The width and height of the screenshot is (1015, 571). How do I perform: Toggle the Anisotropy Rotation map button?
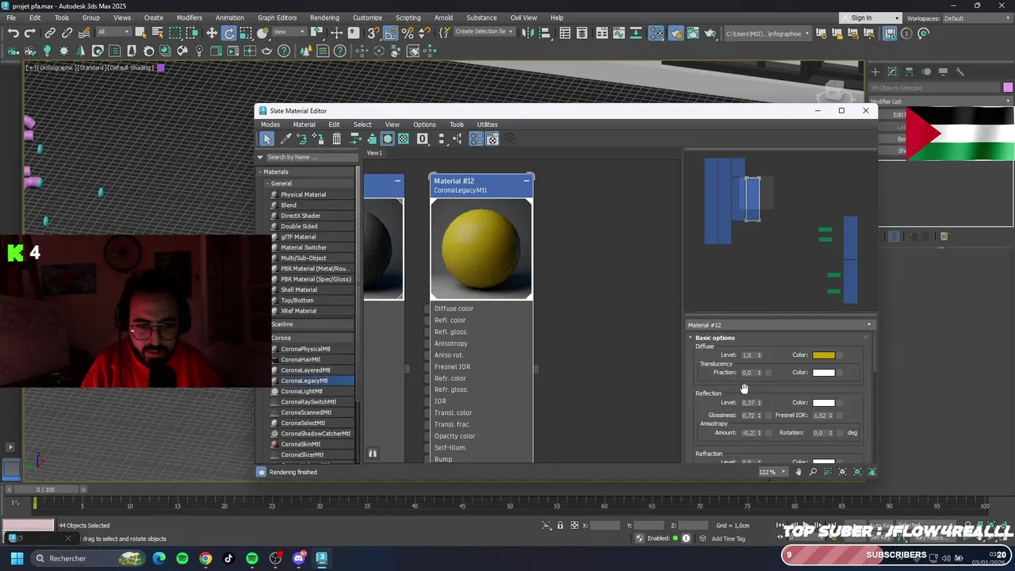pyautogui.click(x=841, y=433)
